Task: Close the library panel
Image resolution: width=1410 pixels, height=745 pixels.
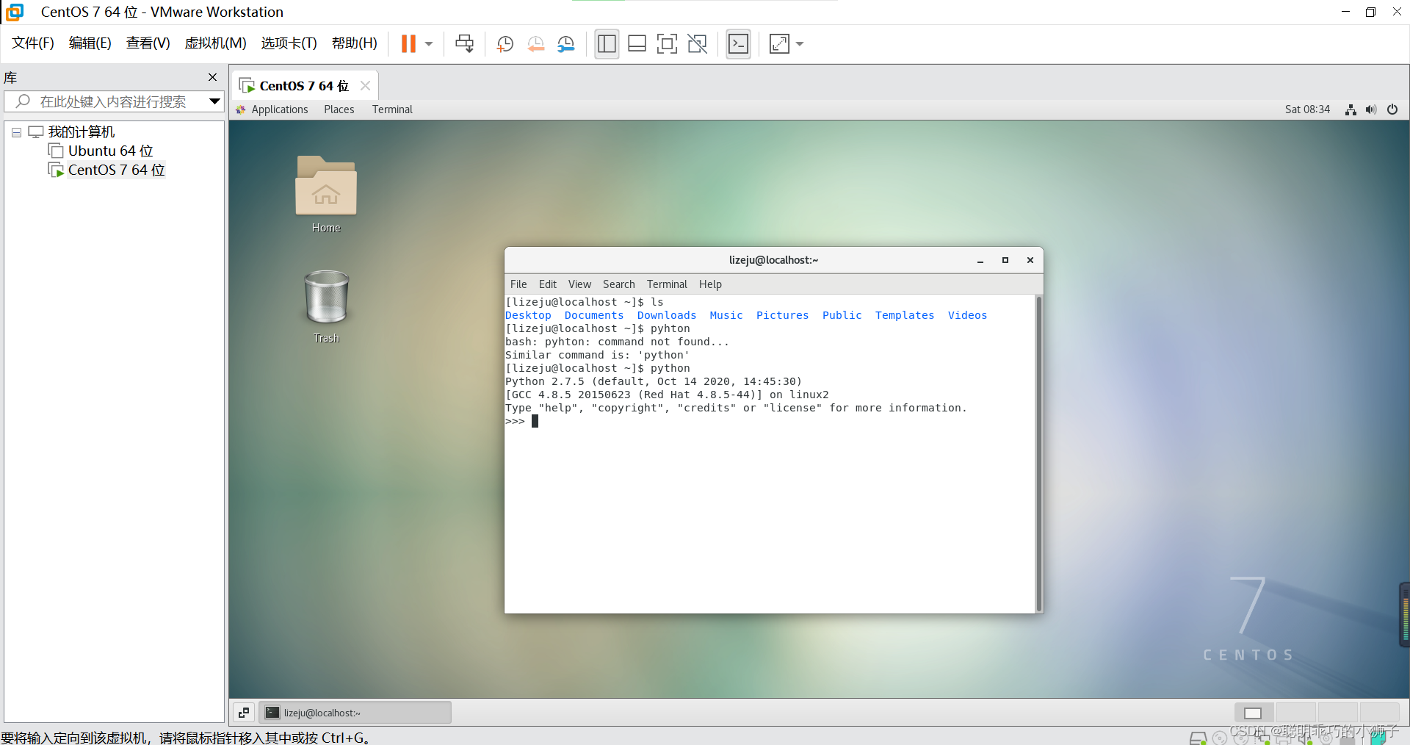Action: pyautogui.click(x=212, y=77)
